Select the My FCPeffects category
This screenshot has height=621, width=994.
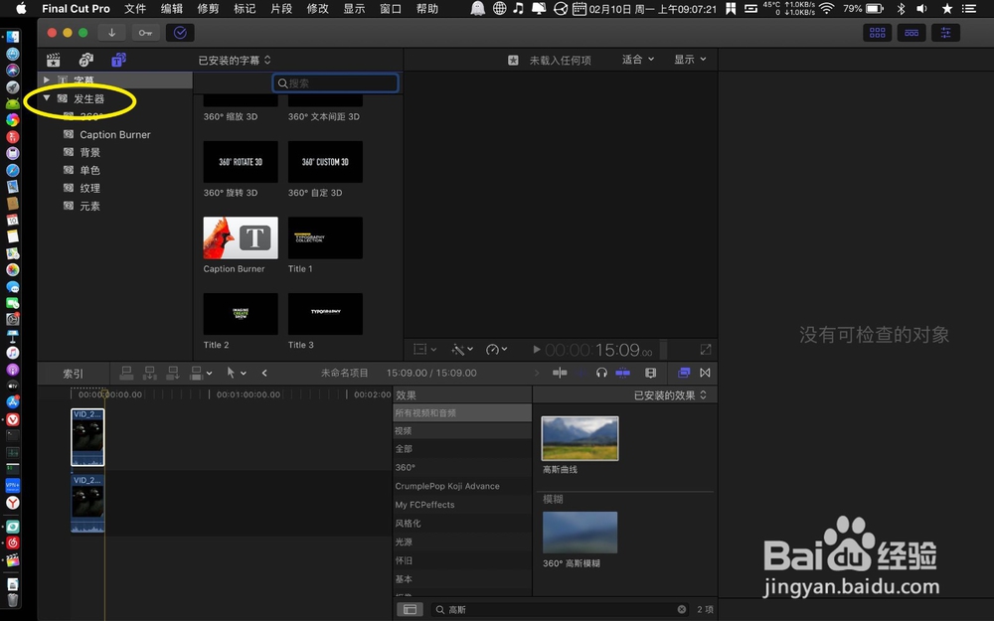click(462, 505)
